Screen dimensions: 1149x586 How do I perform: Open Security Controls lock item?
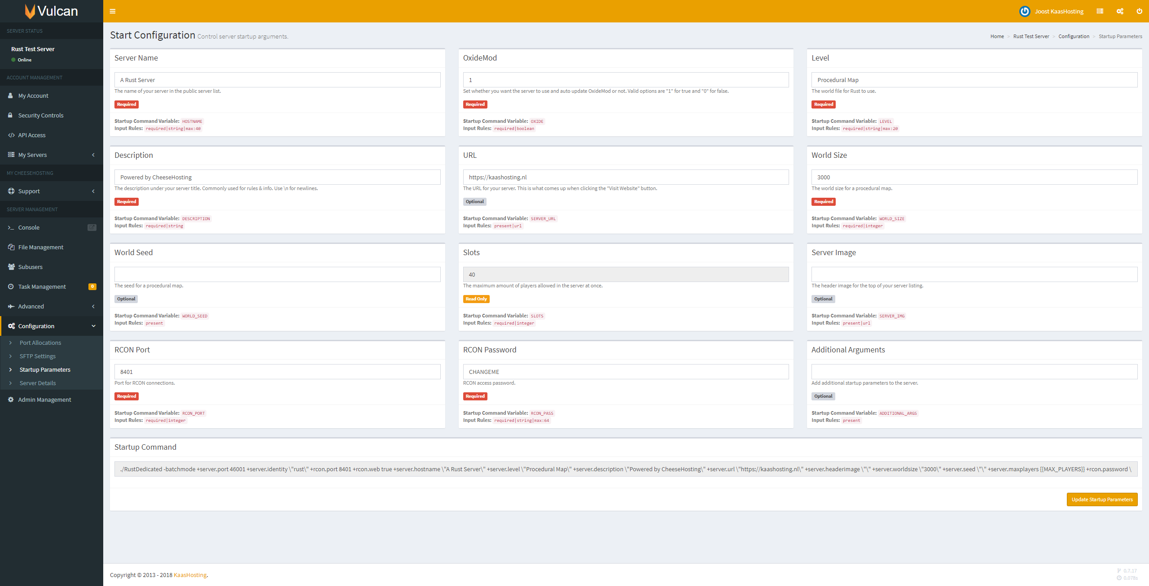[40, 115]
